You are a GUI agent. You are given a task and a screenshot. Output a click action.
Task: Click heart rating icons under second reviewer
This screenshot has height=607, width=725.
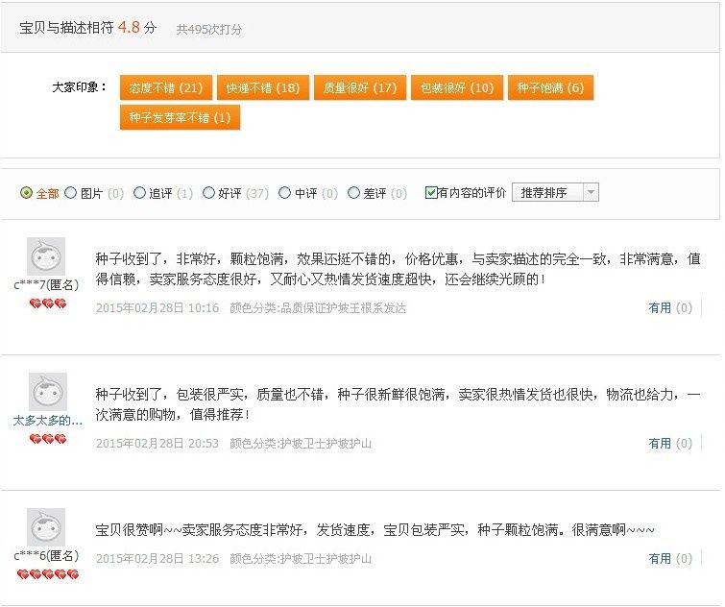tap(47, 439)
